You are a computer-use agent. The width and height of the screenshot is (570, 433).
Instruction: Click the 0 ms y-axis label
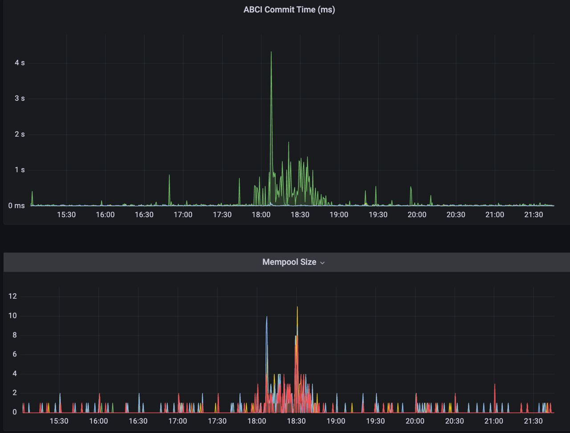(16, 206)
